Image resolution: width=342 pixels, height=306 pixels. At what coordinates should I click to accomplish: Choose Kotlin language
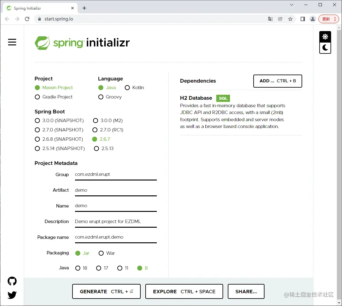click(x=134, y=88)
